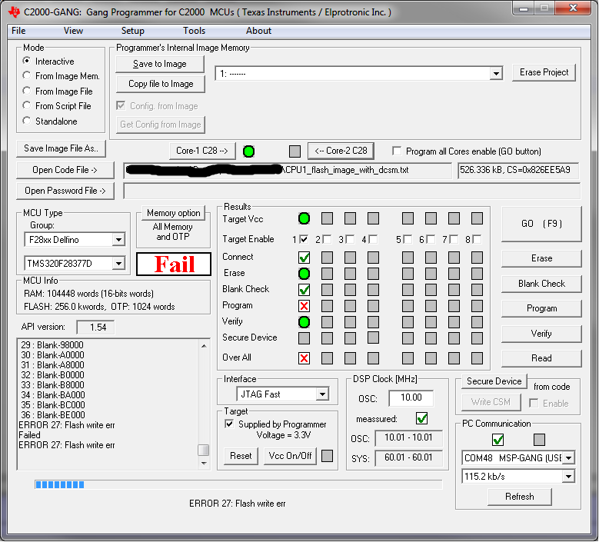The image size is (599, 542).
Task: Click the DSP Clock measured checkmark icon
Action: (421, 418)
